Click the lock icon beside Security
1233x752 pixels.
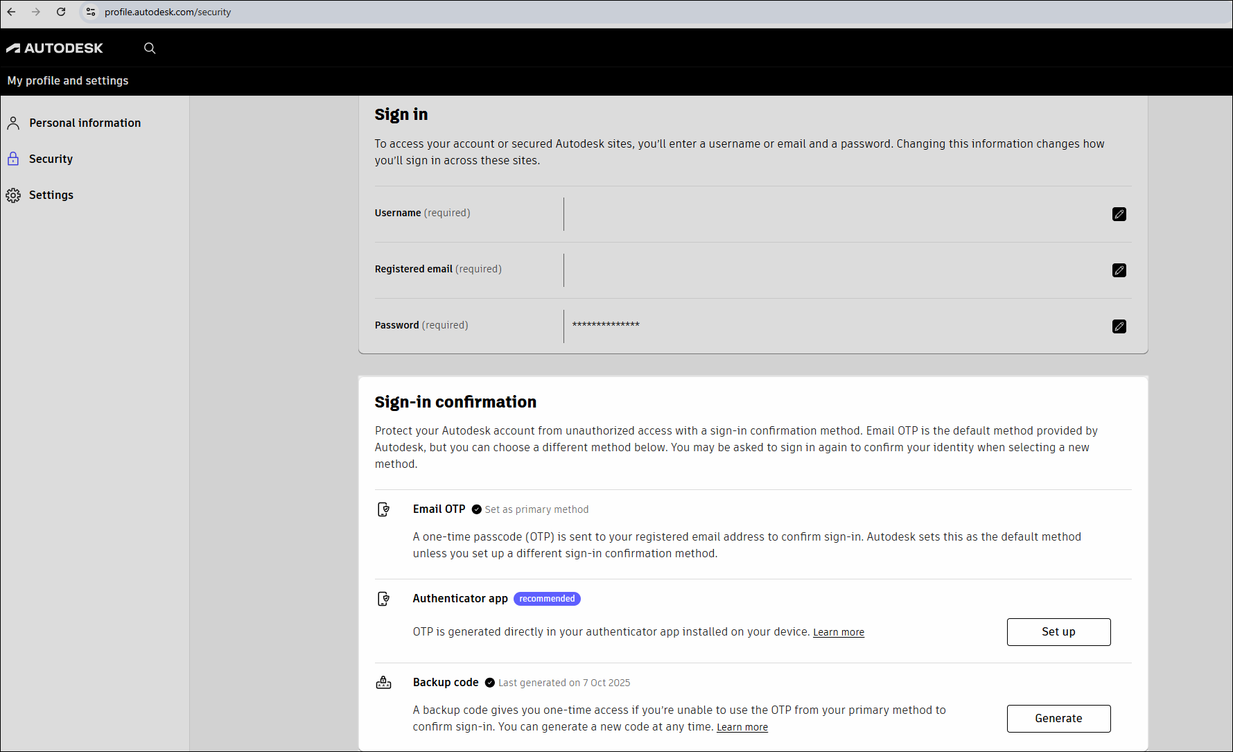(14, 159)
